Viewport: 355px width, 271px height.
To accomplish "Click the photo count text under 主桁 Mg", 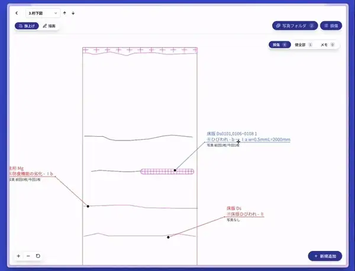I will pos(25,179).
